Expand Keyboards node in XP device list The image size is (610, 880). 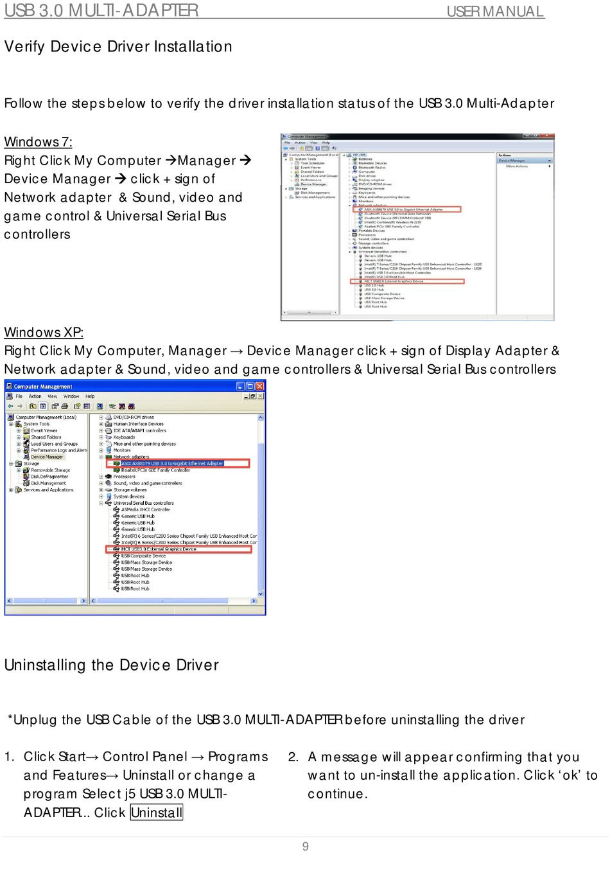tap(101, 437)
